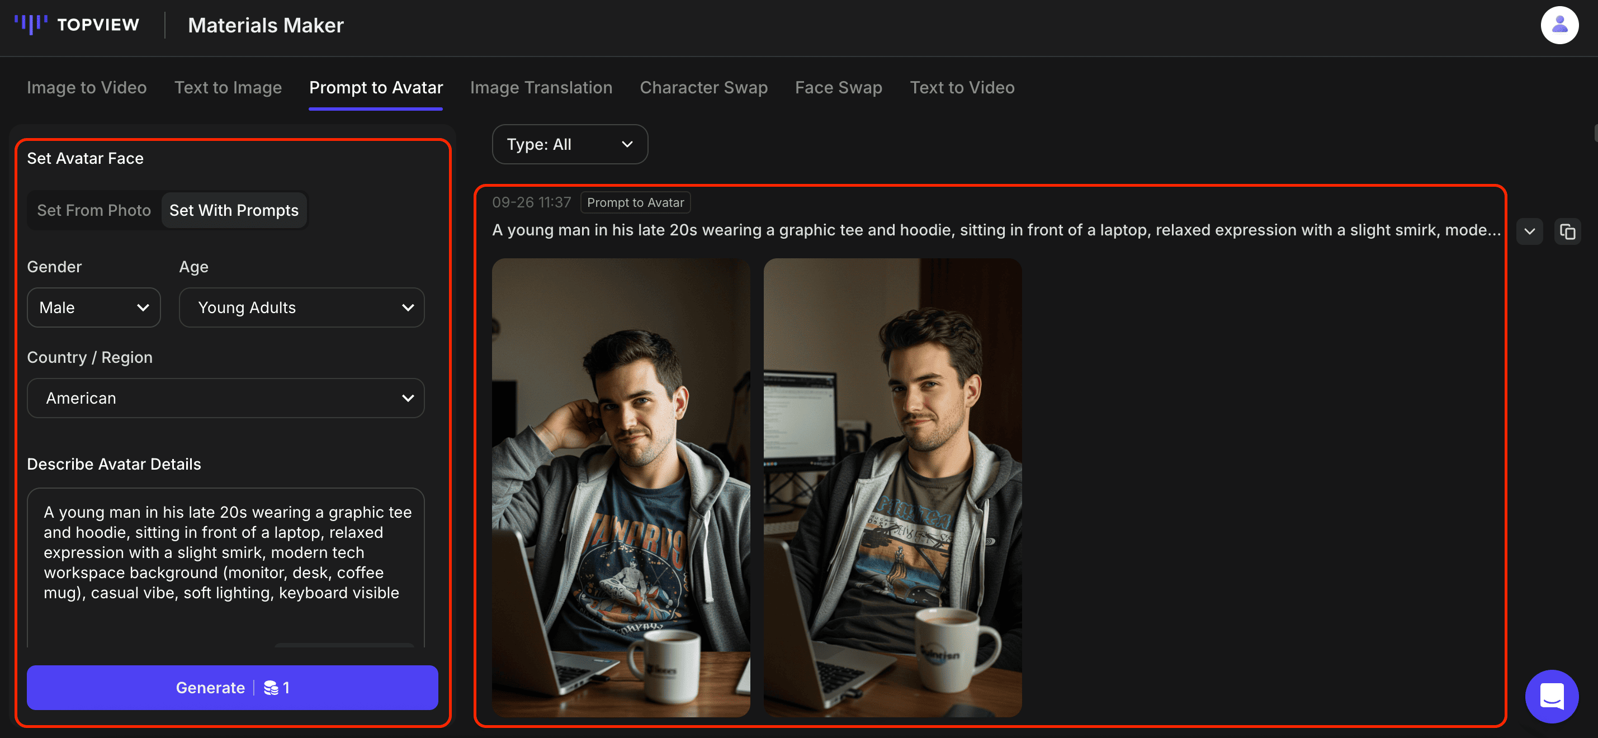Open the Image Translation tab

(541, 87)
